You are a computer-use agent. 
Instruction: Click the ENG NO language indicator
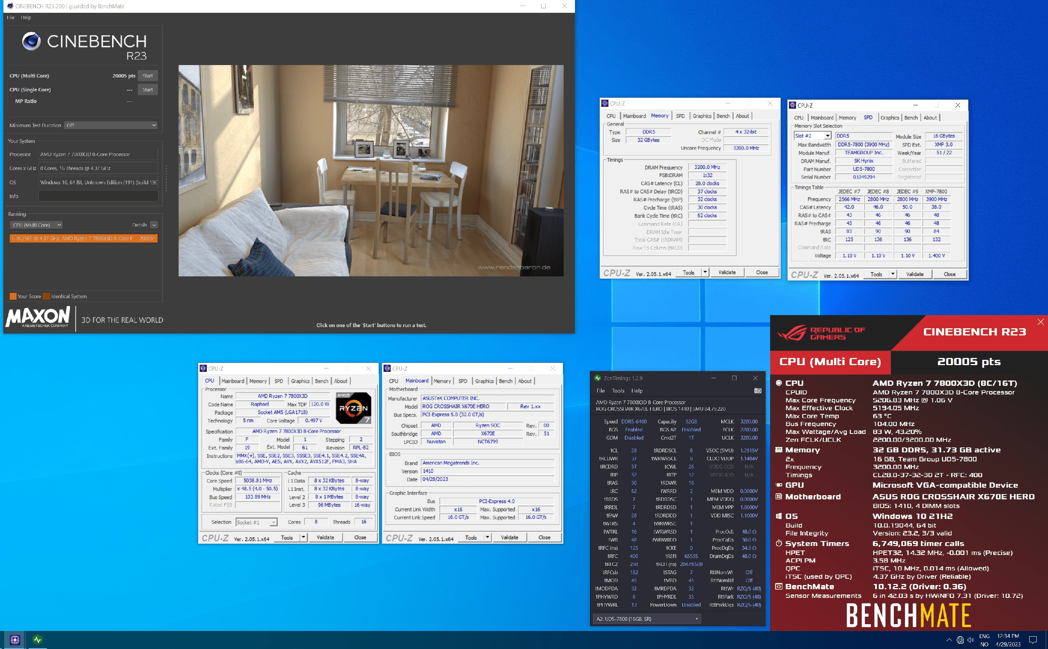click(984, 640)
